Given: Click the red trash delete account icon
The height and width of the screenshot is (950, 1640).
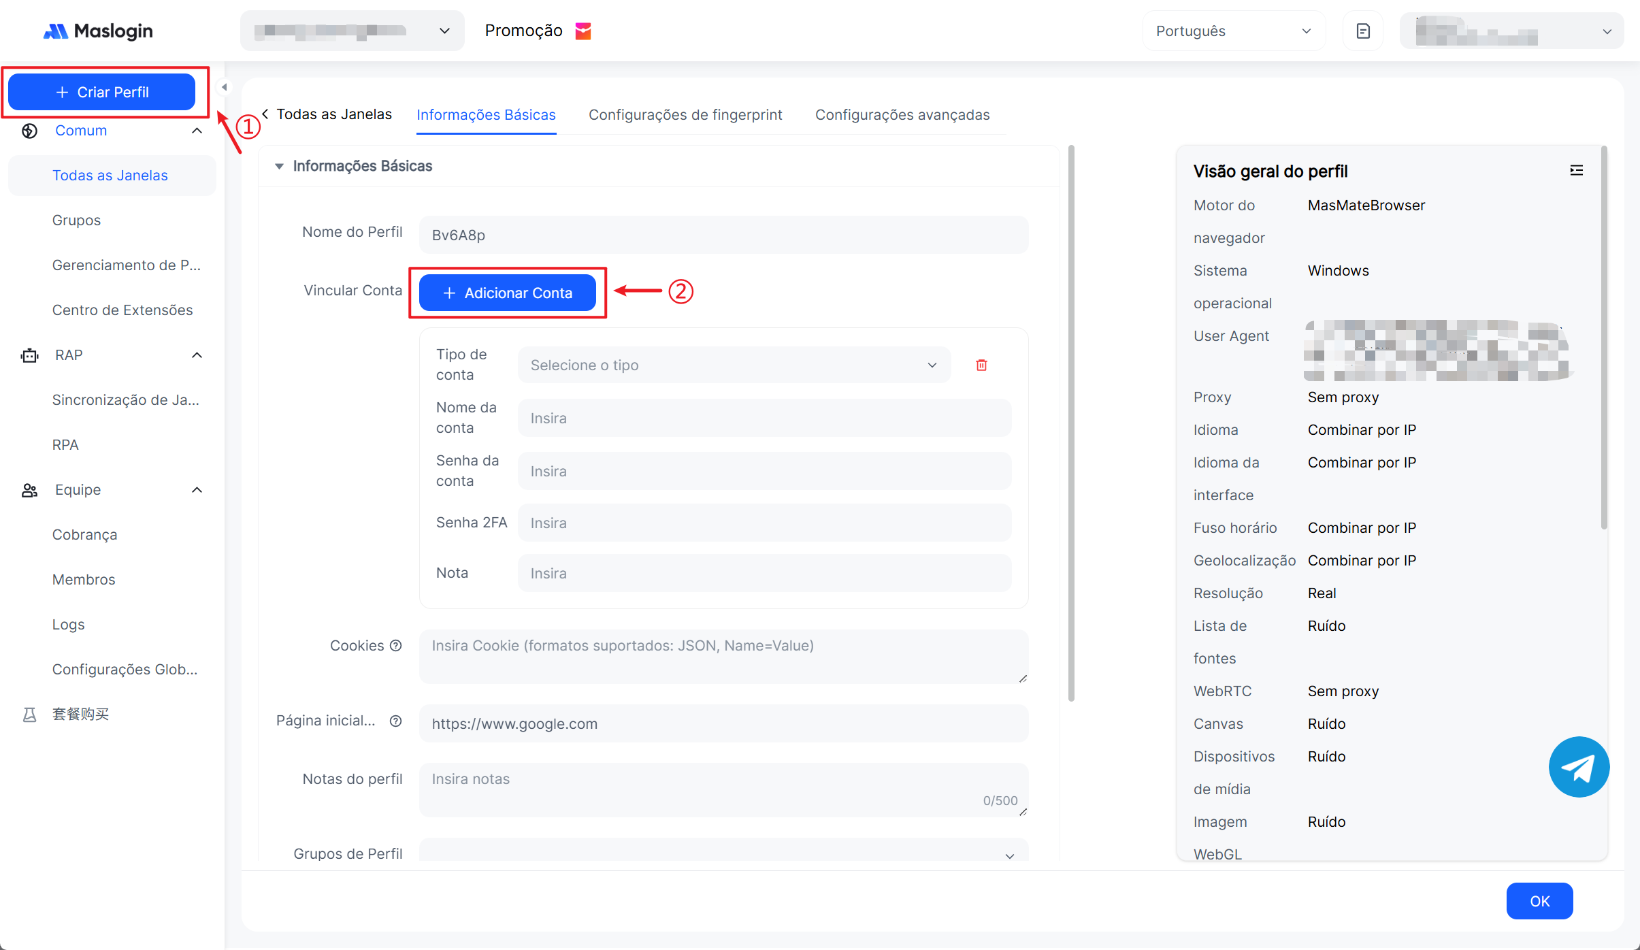Looking at the screenshot, I should coord(981,365).
